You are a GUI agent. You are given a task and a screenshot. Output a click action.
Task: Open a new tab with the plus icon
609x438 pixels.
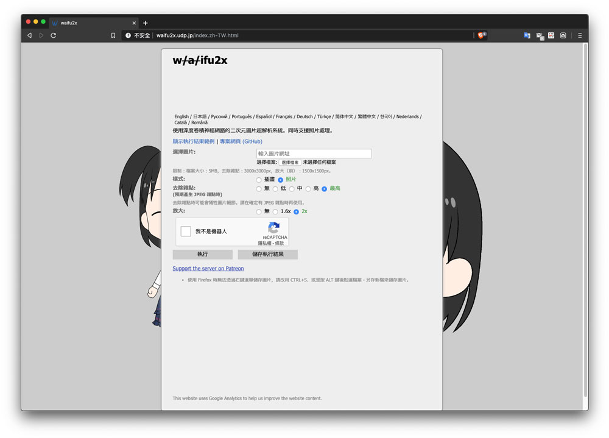[146, 23]
